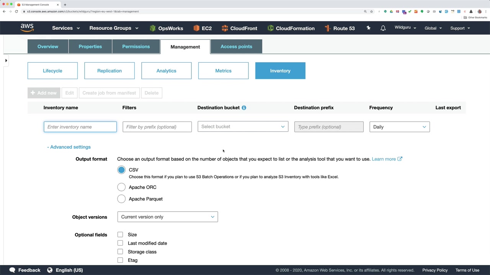Open the notifications bell
This screenshot has width=490, height=275.
(383, 28)
